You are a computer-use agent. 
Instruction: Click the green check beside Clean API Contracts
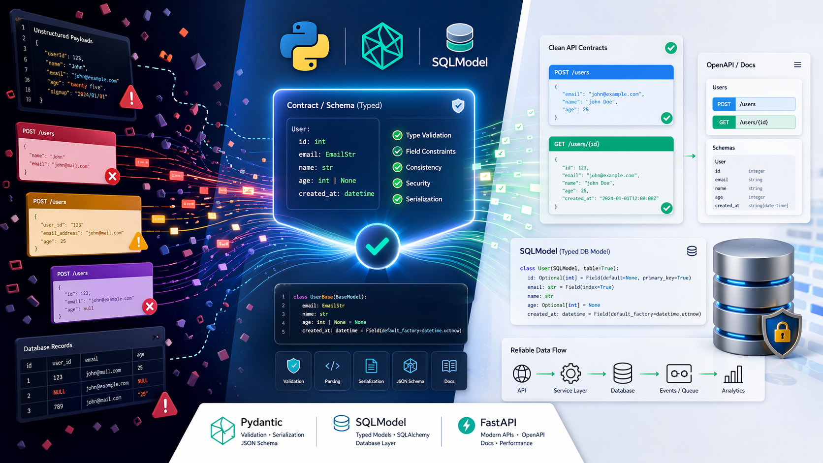(x=671, y=48)
